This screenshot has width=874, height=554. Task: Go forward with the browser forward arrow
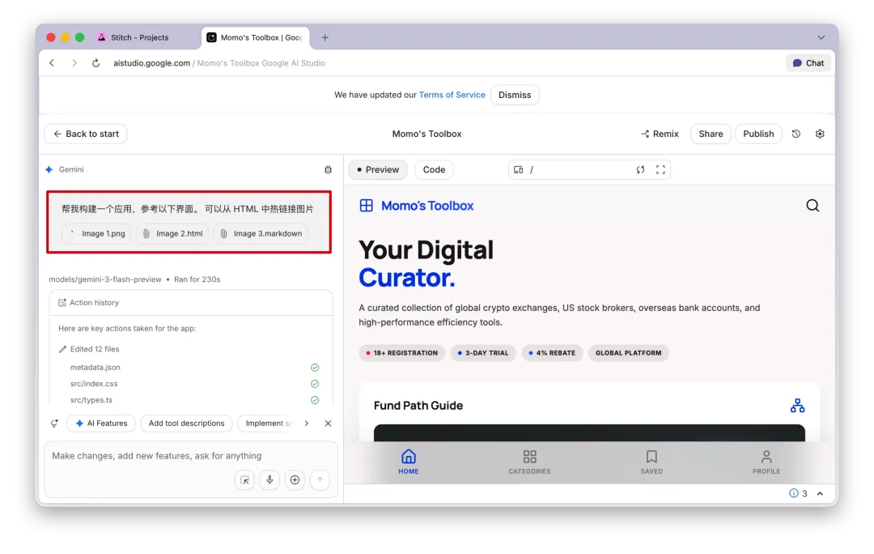tap(74, 63)
